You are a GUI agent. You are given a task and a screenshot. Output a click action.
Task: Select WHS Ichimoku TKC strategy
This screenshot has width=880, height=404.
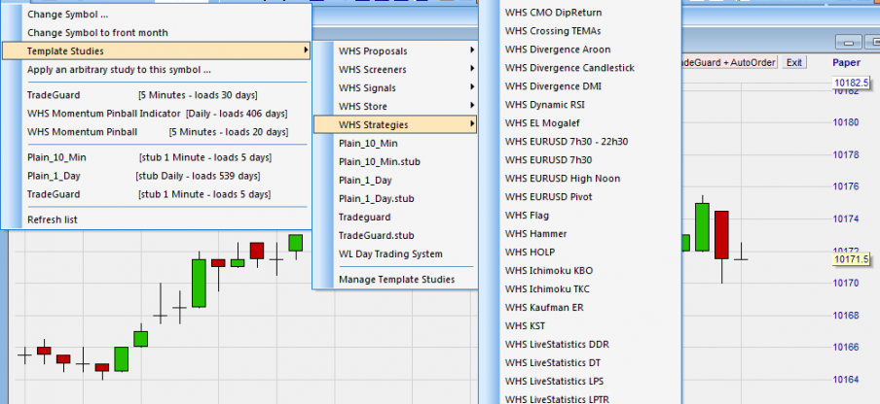[x=580, y=289]
